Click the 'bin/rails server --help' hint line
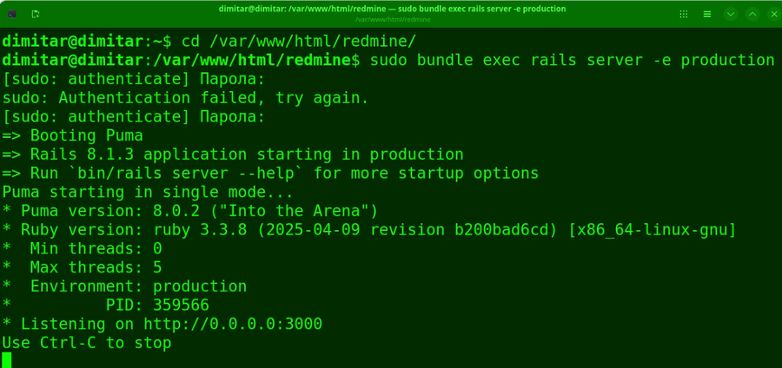 click(x=270, y=174)
